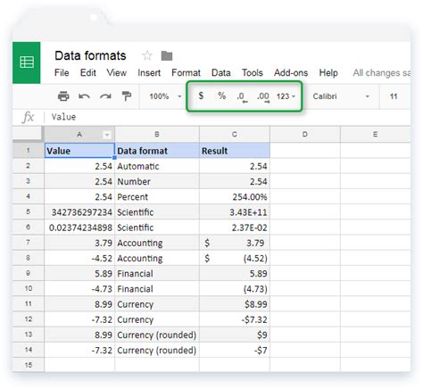
Task: Select row 1 header
Action: [x=29, y=151]
